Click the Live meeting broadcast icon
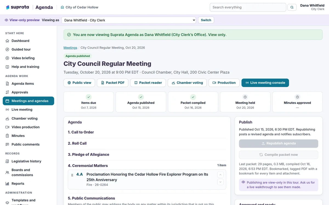Image resolution: width=329 pixels, height=205 pixels. (7, 110)
